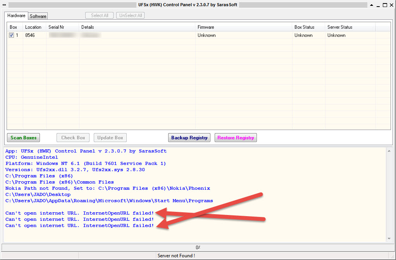Click the resize grip in status bar corner
This screenshot has width=396, height=260.
pos(392,256)
